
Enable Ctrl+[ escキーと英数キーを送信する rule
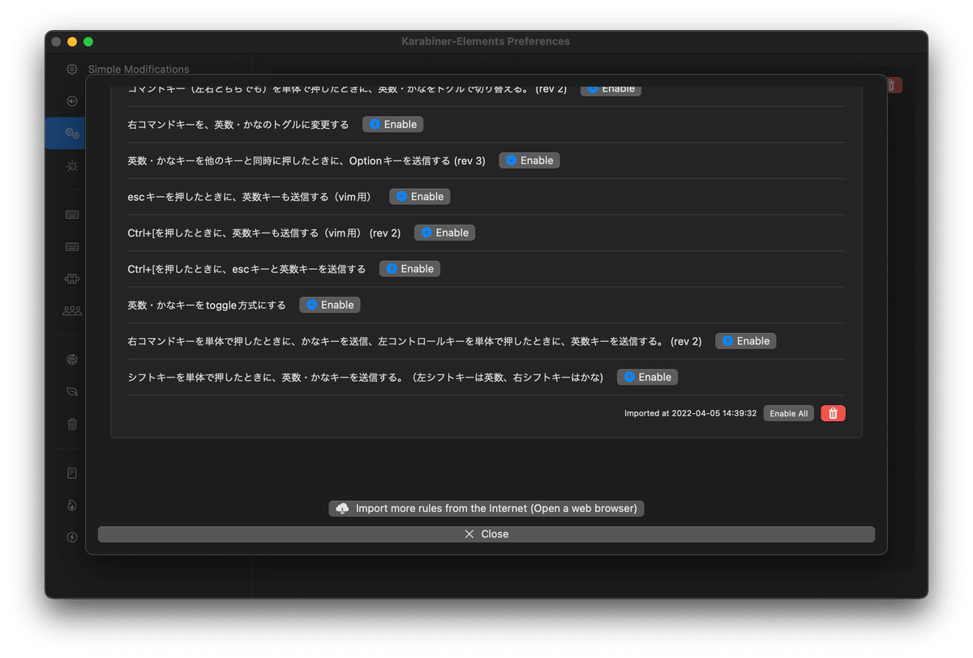[409, 269]
